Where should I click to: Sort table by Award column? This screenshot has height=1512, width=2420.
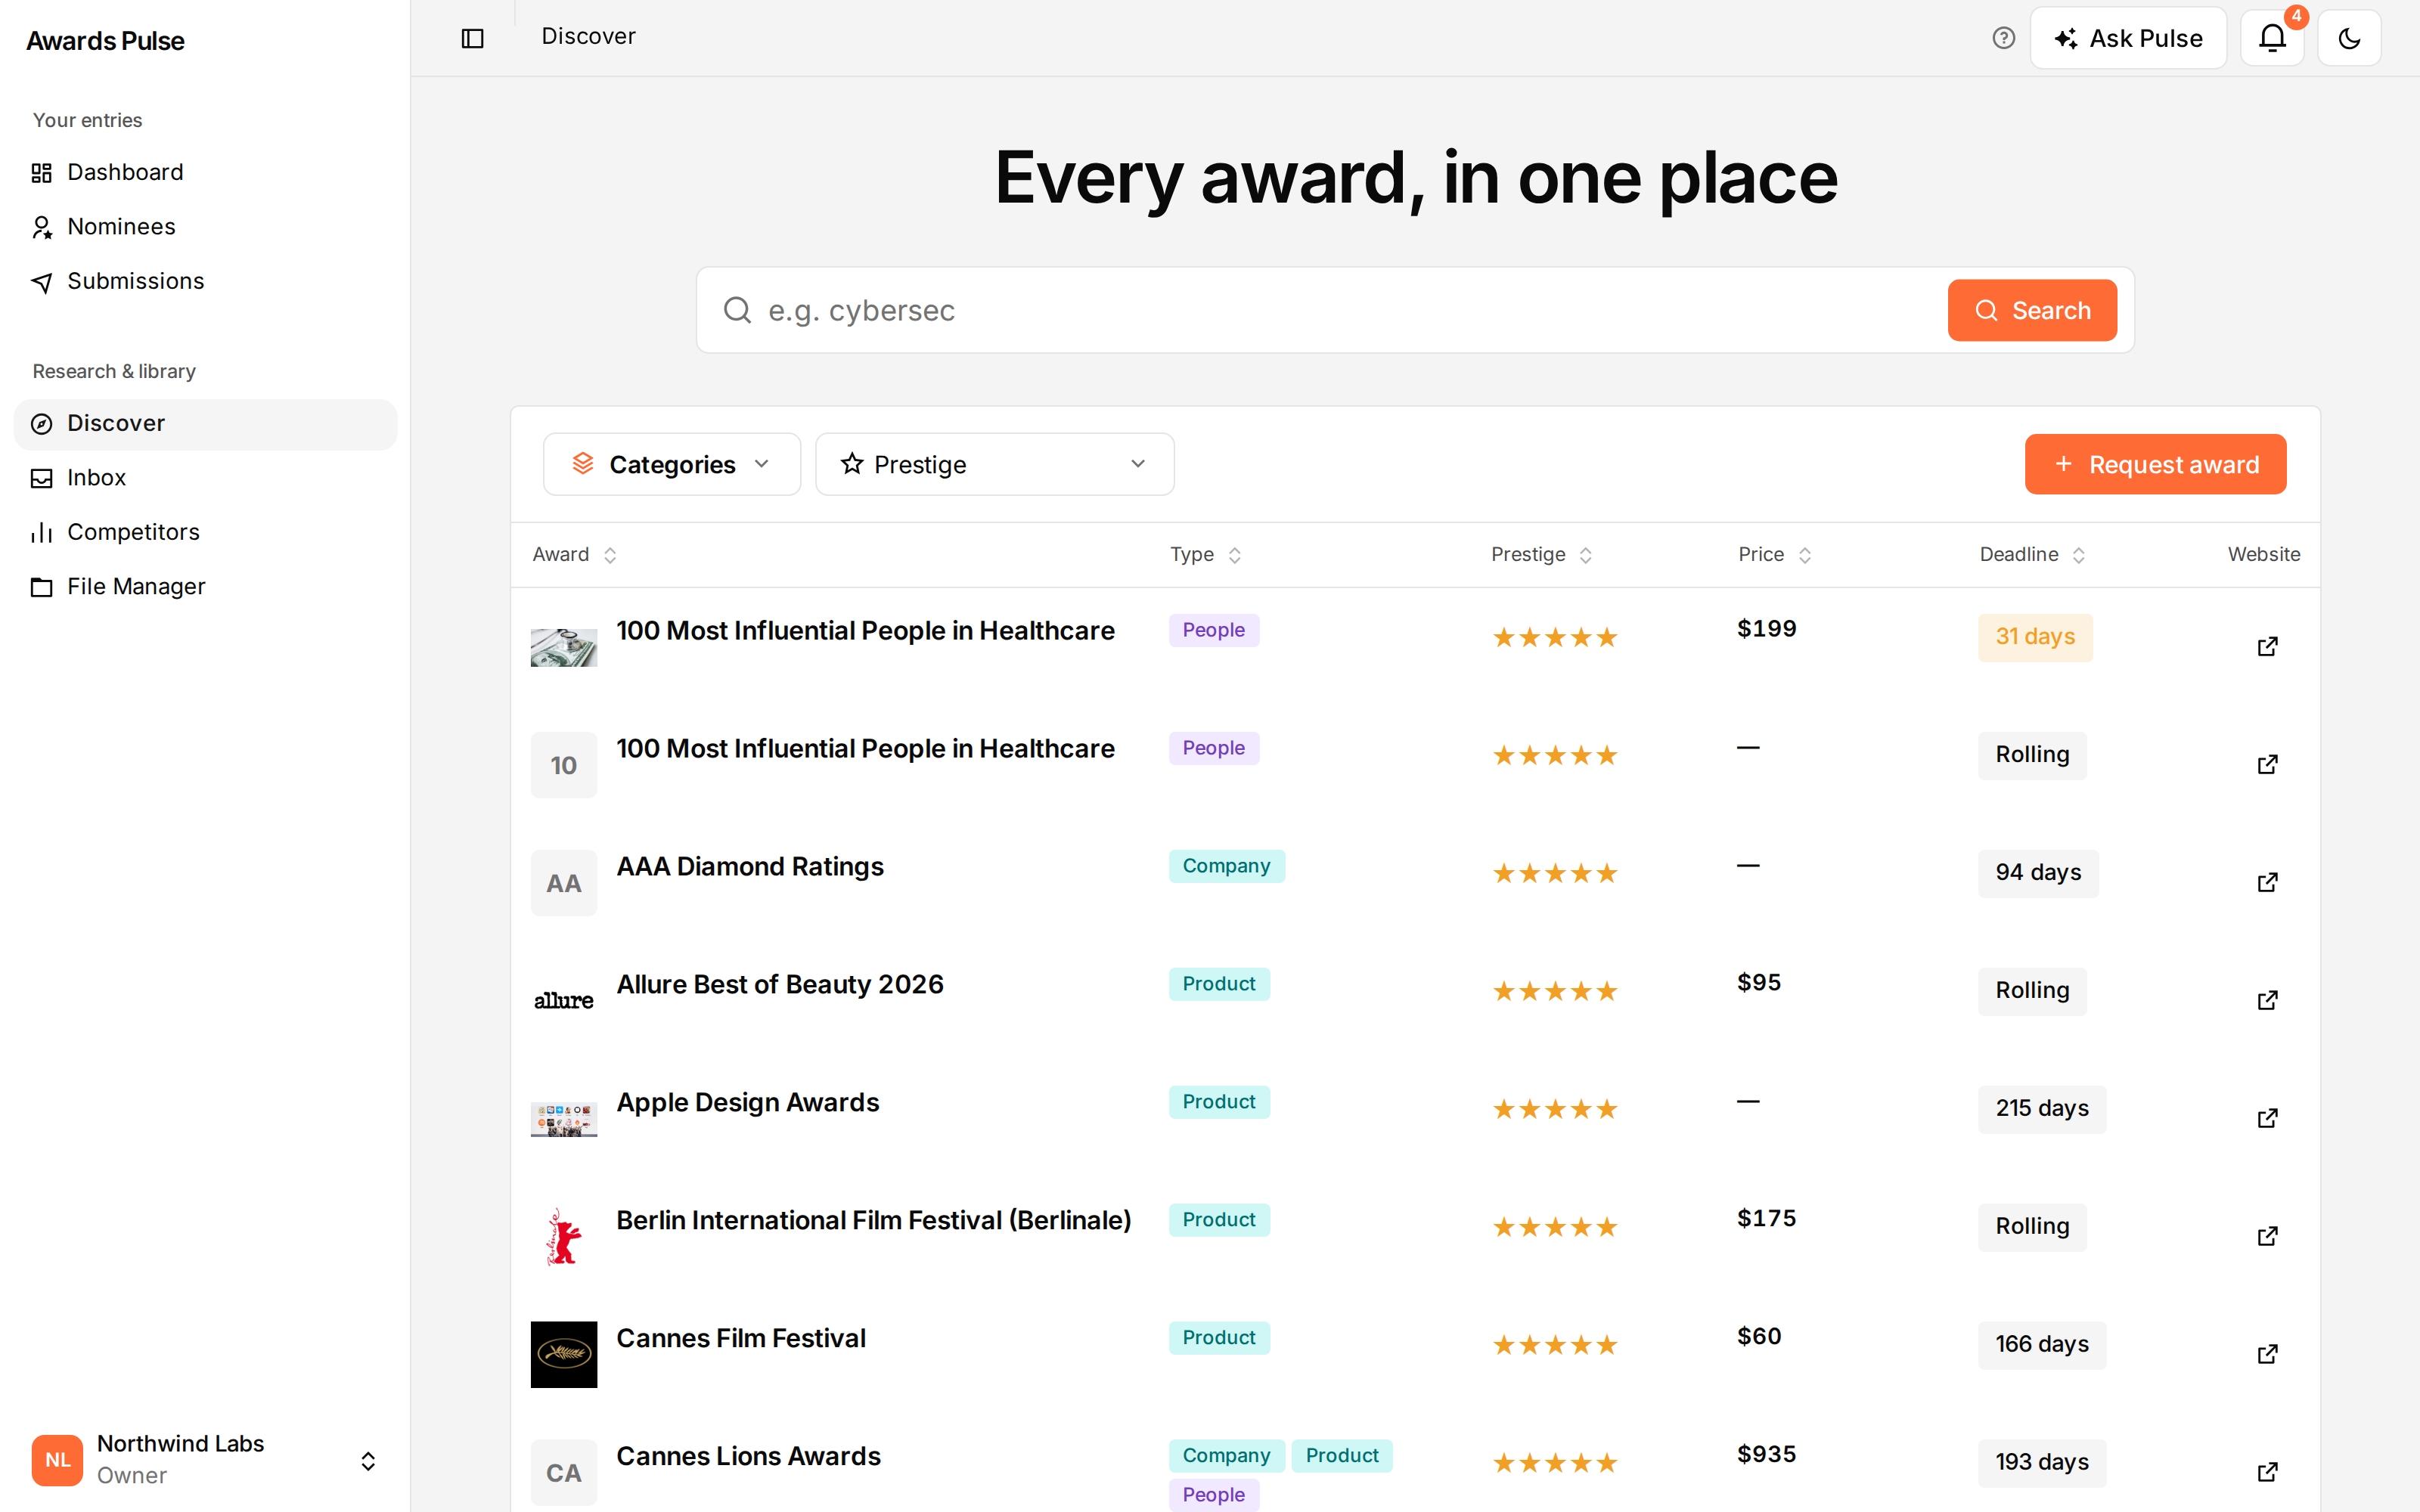(x=575, y=555)
